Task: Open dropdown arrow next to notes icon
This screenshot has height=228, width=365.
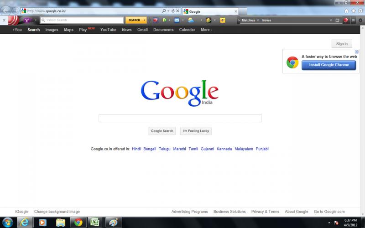Action: pyautogui.click(x=214, y=20)
